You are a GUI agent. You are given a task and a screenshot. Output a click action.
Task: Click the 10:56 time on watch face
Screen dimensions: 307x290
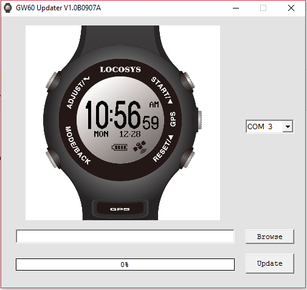coord(113,115)
